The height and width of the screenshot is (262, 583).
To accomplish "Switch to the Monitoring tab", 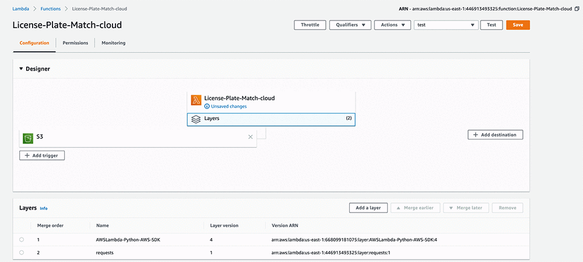I will pyautogui.click(x=114, y=43).
